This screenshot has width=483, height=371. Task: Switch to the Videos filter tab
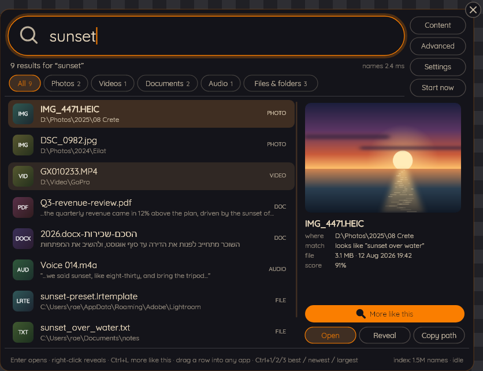113,84
